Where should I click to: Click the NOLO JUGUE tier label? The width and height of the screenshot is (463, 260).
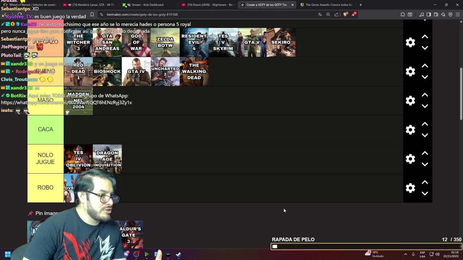click(x=45, y=159)
